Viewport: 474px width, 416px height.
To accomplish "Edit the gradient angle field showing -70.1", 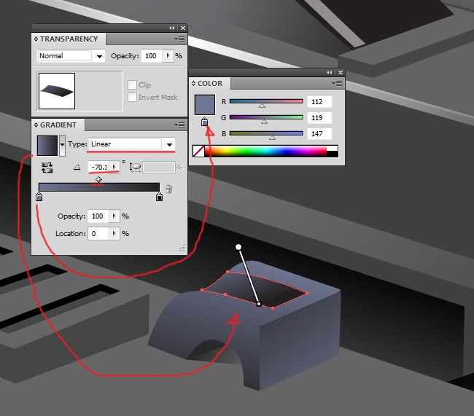I will 99,167.
